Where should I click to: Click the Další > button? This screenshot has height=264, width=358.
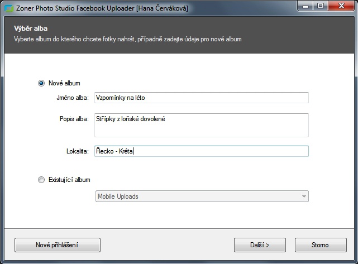(260, 245)
